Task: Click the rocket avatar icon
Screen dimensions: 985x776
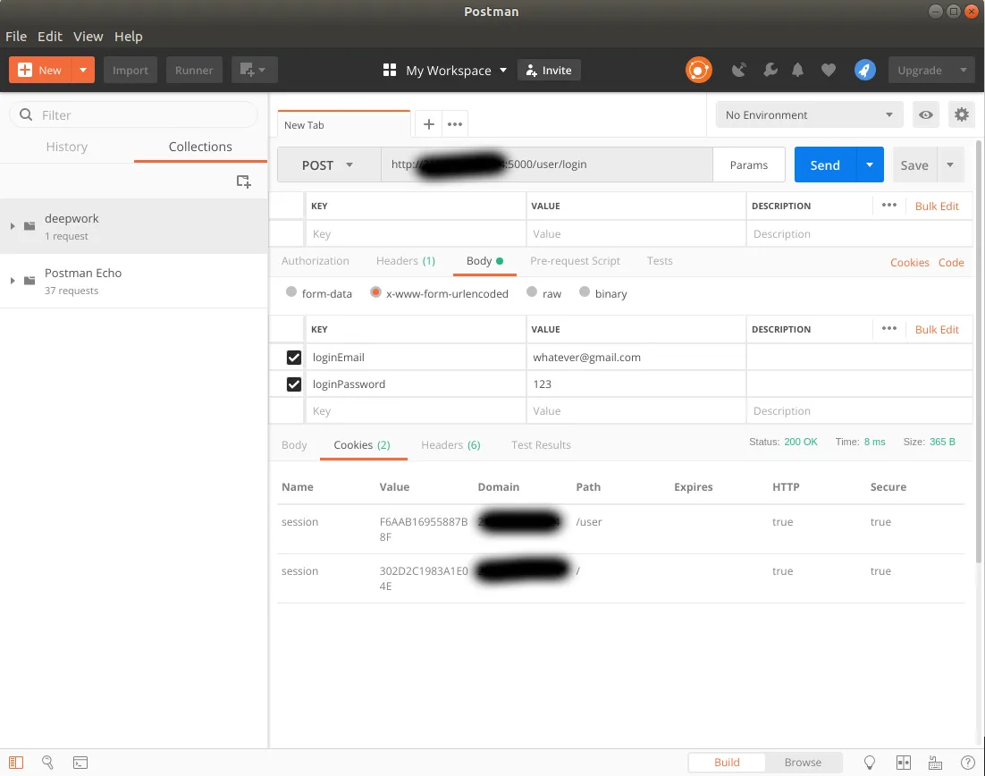Action: pyautogui.click(x=865, y=70)
